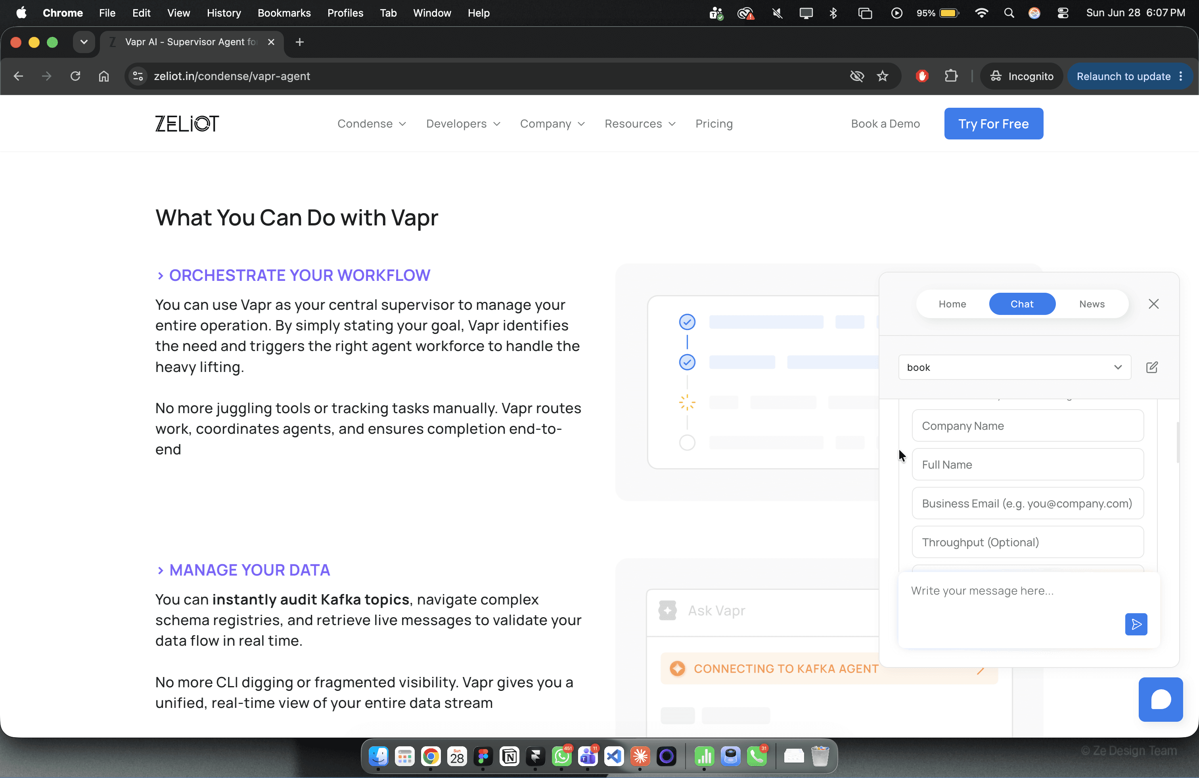Image resolution: width=1199 pixels, height=778 pixels.
Task: Open Figma from the dock
Action: pos(483,756)
